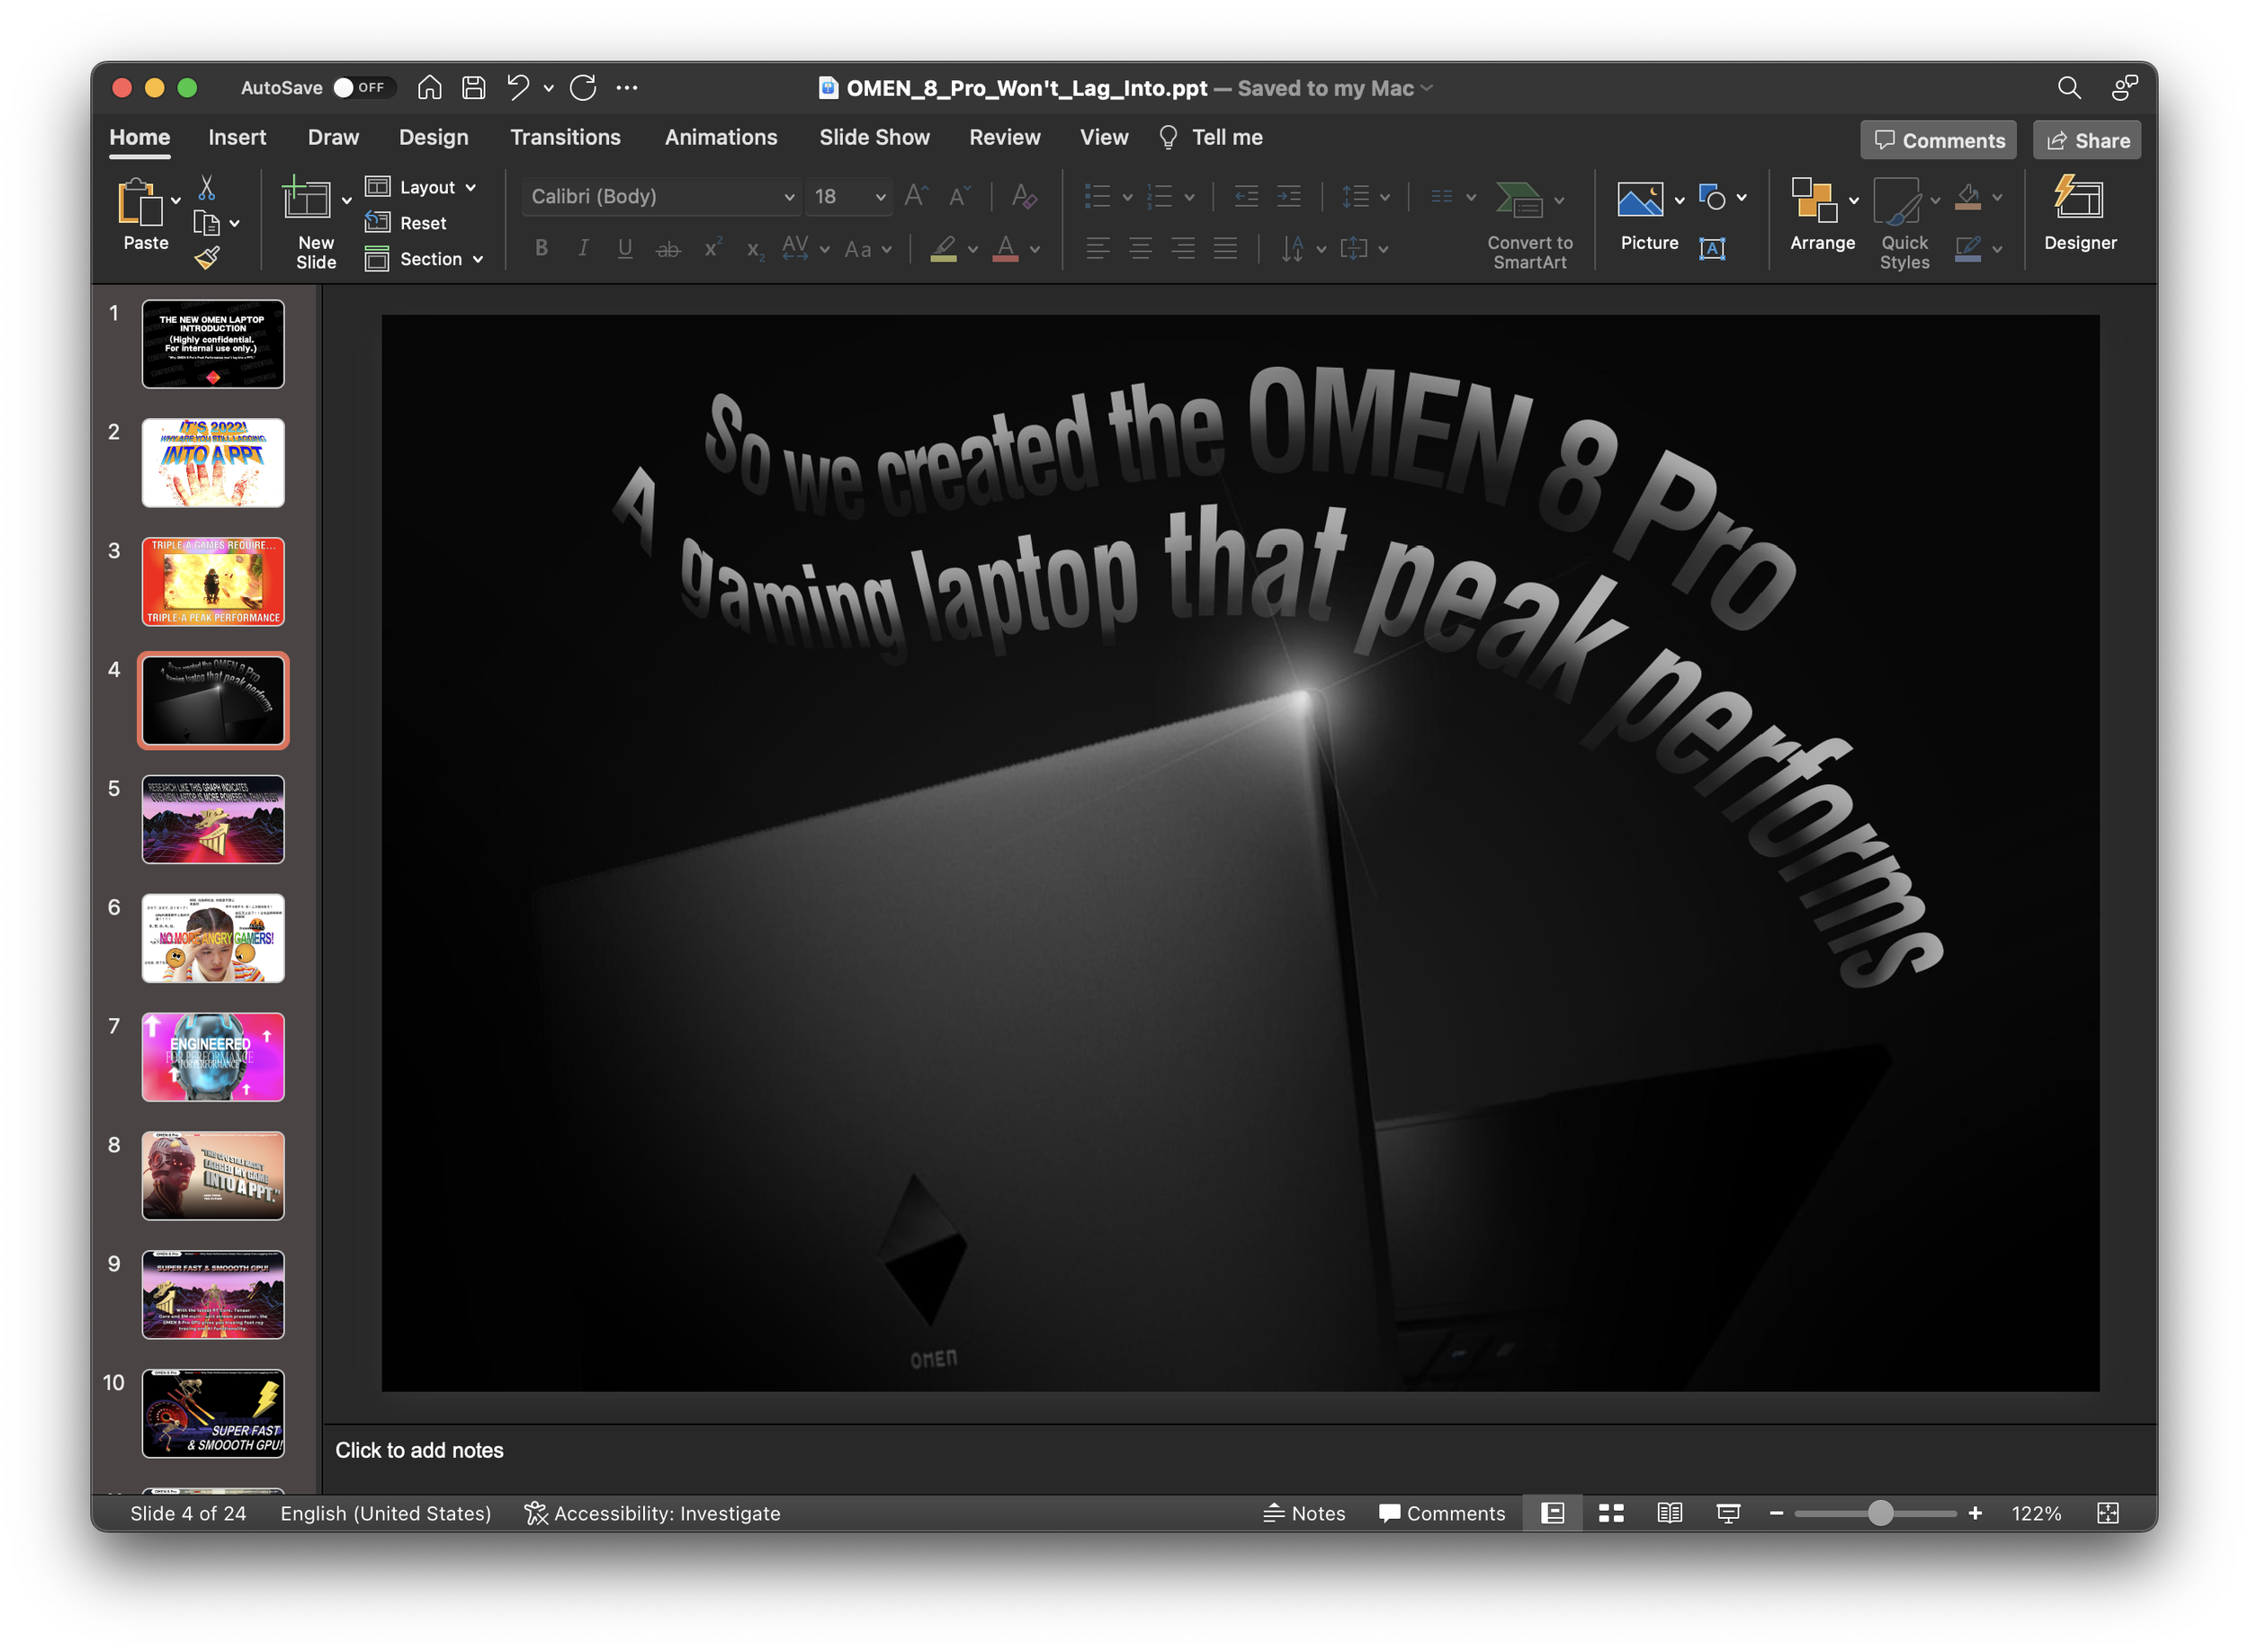The image size is (2249, 1652).
Task: Click the Convert to SmartArt icon
Action: (x=1519, y=199)
